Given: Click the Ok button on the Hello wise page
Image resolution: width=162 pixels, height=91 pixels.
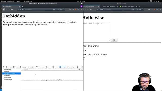Looking at the screenshot, I should pos(114,40).
